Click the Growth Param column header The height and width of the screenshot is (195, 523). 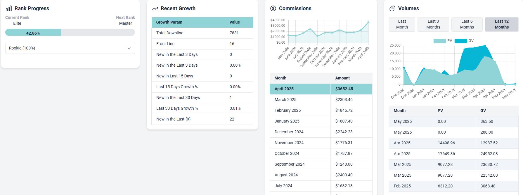pyautogui.click(x=169, y=22)
